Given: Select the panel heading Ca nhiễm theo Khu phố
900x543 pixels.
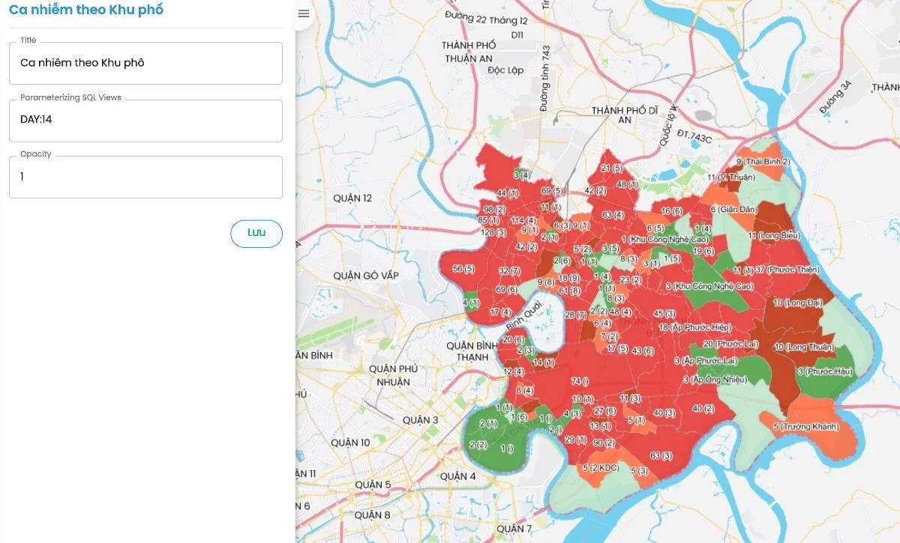Looking at the screenshot, I should tap(86, 10).
